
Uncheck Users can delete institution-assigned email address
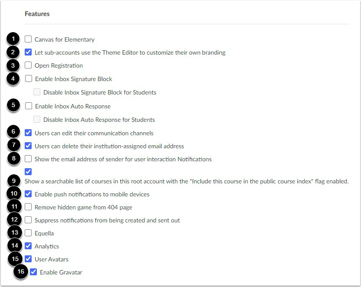28,146
